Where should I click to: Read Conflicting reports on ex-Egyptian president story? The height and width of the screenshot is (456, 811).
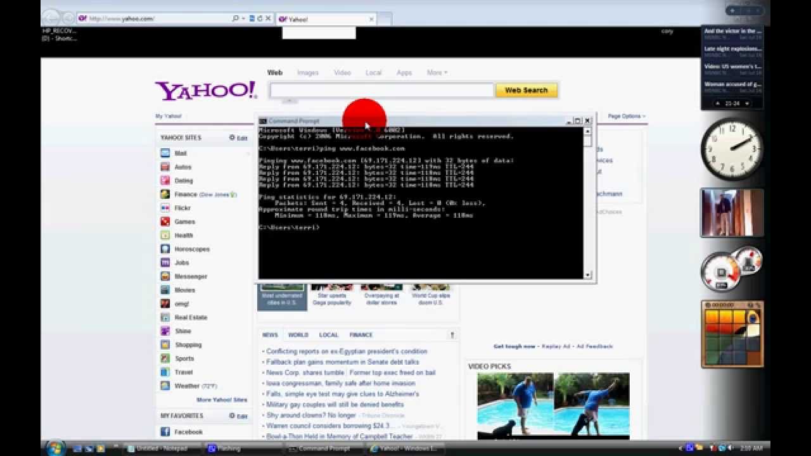tap(347, 351)
